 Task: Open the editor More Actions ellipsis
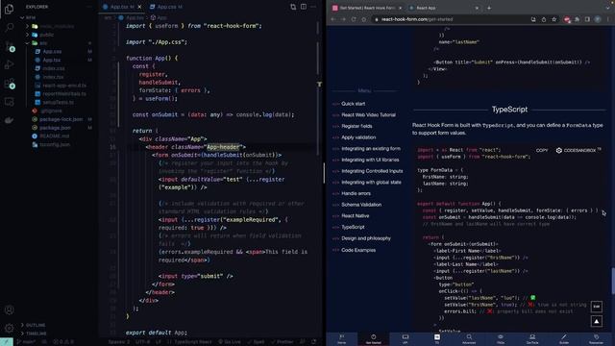coord(313,7)
